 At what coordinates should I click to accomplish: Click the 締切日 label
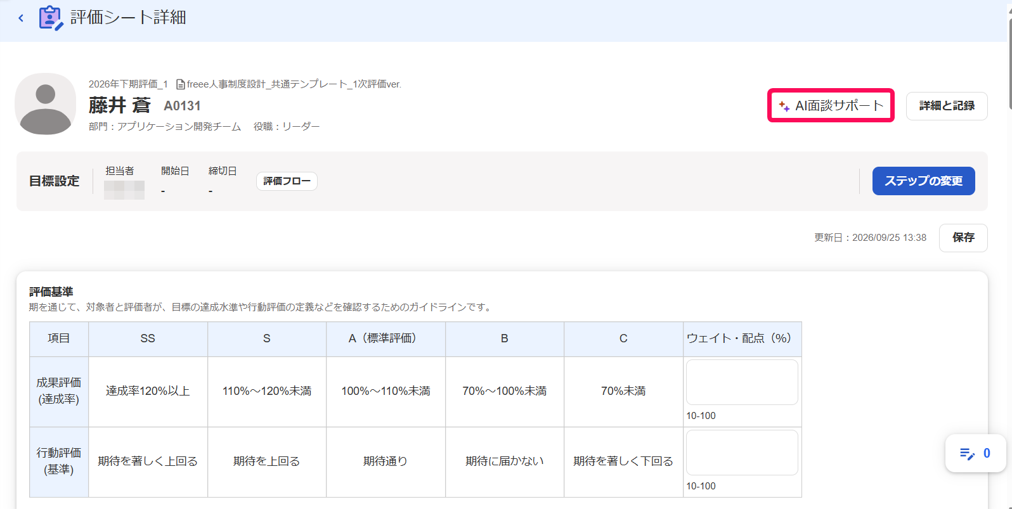[223, 171]
